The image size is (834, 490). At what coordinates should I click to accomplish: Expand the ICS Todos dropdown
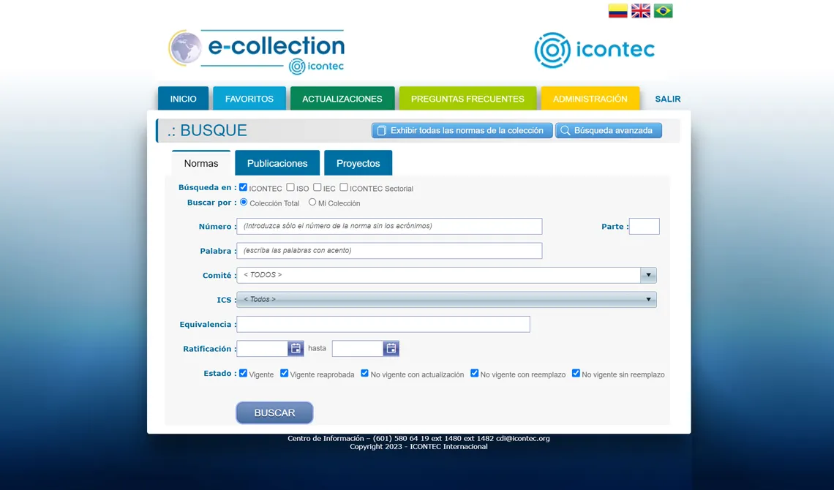[x=446, y=300]
